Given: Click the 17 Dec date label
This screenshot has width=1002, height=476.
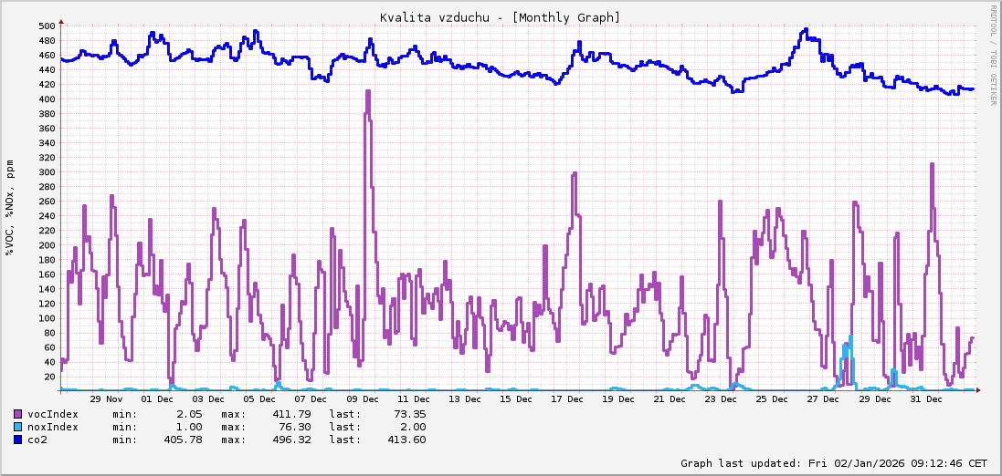Looking at the screenshot, I should (x=568, y=399).
